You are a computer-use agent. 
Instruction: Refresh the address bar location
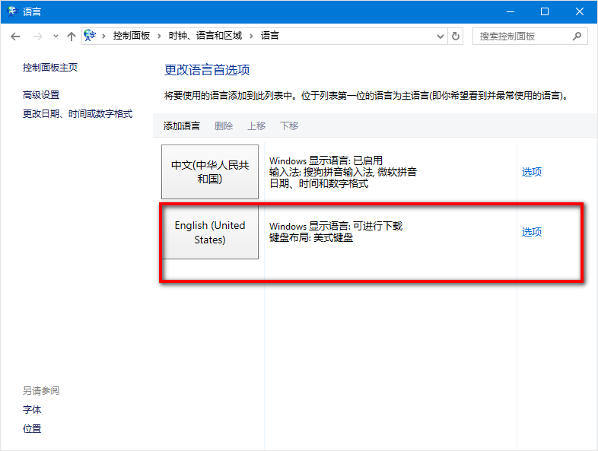click(456, 37)
